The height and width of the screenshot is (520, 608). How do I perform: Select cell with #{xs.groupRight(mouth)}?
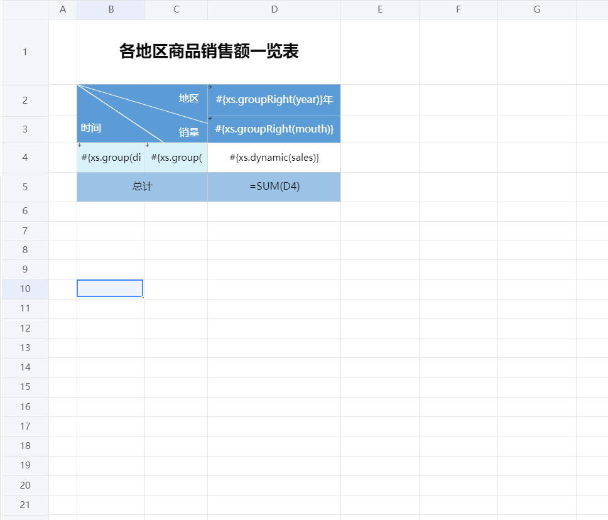(274, 129)
